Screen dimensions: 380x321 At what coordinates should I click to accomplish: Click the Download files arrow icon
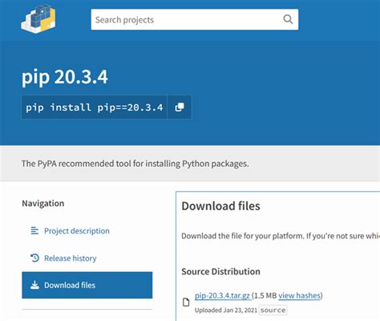34,285
